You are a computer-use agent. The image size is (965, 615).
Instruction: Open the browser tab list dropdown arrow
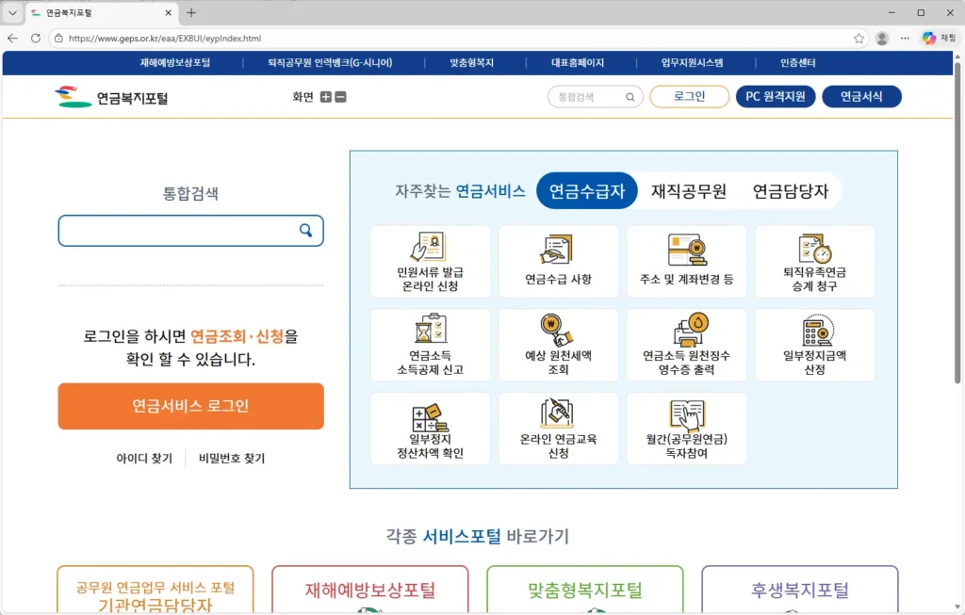(x=12, y=13)
